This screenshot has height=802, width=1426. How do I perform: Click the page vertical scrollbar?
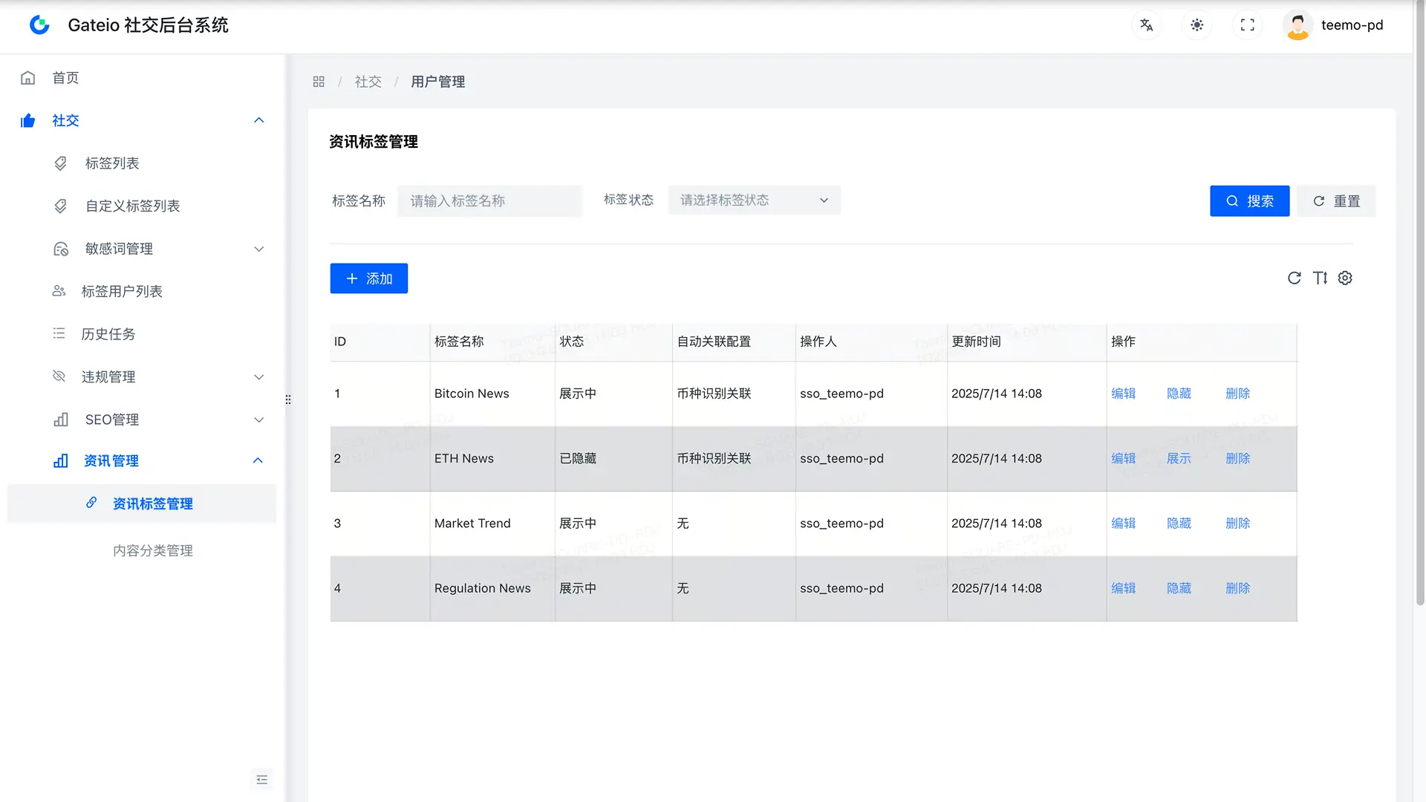pos(1419,304)
